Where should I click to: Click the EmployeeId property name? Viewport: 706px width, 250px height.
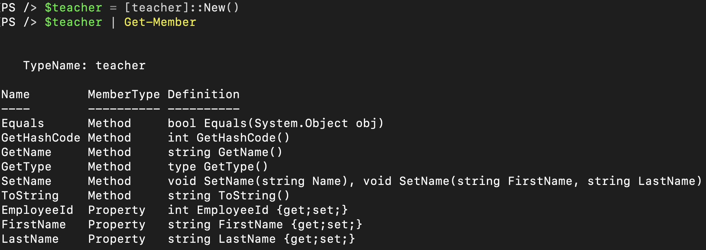(37, 210)
